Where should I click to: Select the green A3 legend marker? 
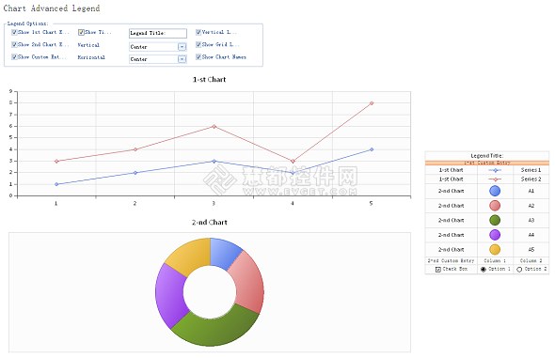coord(495,220)
